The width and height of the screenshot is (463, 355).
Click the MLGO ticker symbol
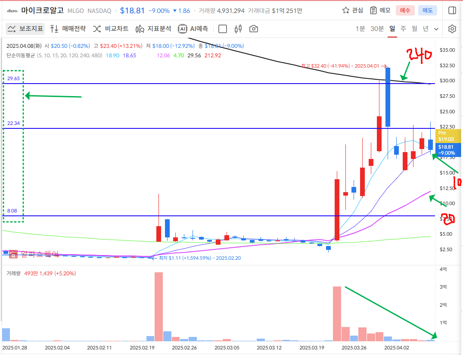pos(76,11)
